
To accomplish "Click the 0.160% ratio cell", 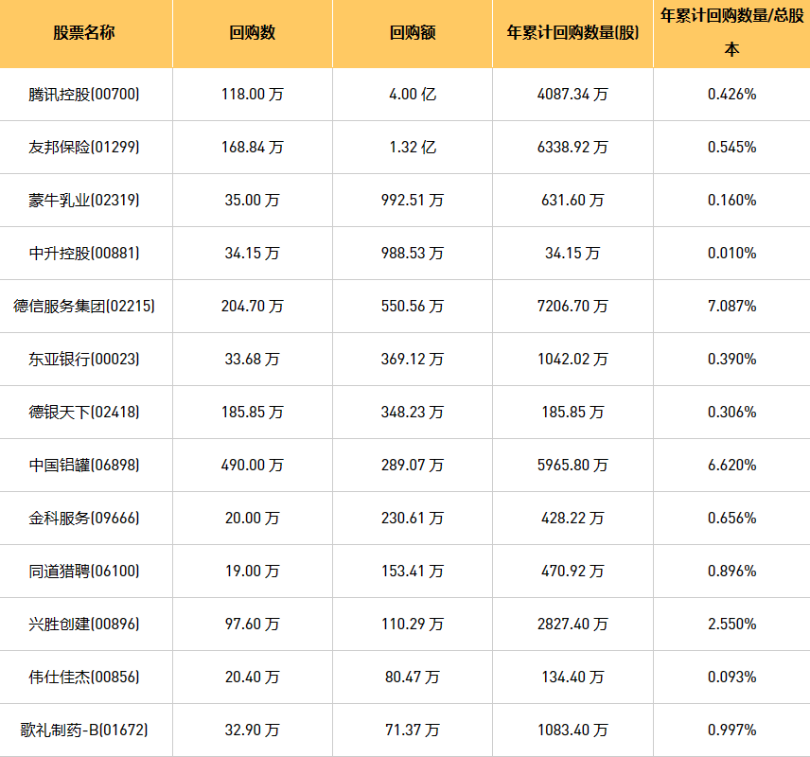I will pos(732,200).
